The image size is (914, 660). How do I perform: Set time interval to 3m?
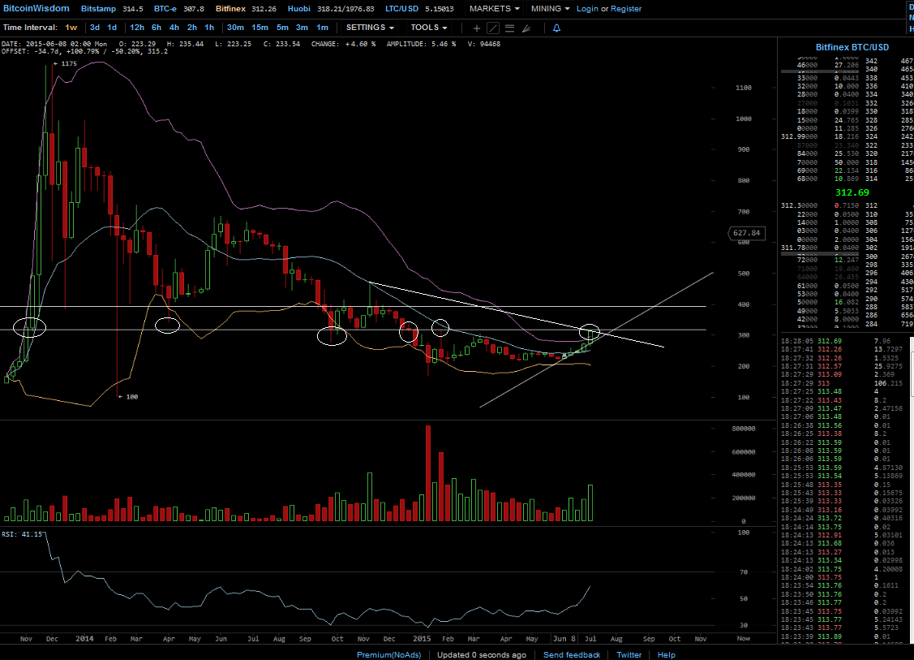(x=302, y=28)
